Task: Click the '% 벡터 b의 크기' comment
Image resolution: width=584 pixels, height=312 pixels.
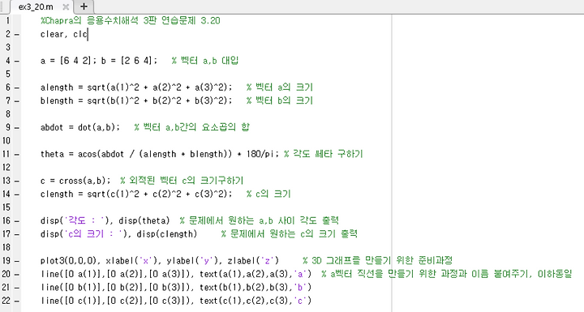Action: pos(279,101)
